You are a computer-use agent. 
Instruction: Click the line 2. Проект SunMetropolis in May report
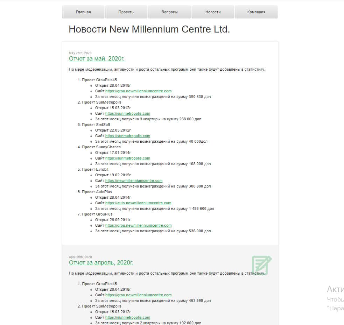[x=99, y=102]
